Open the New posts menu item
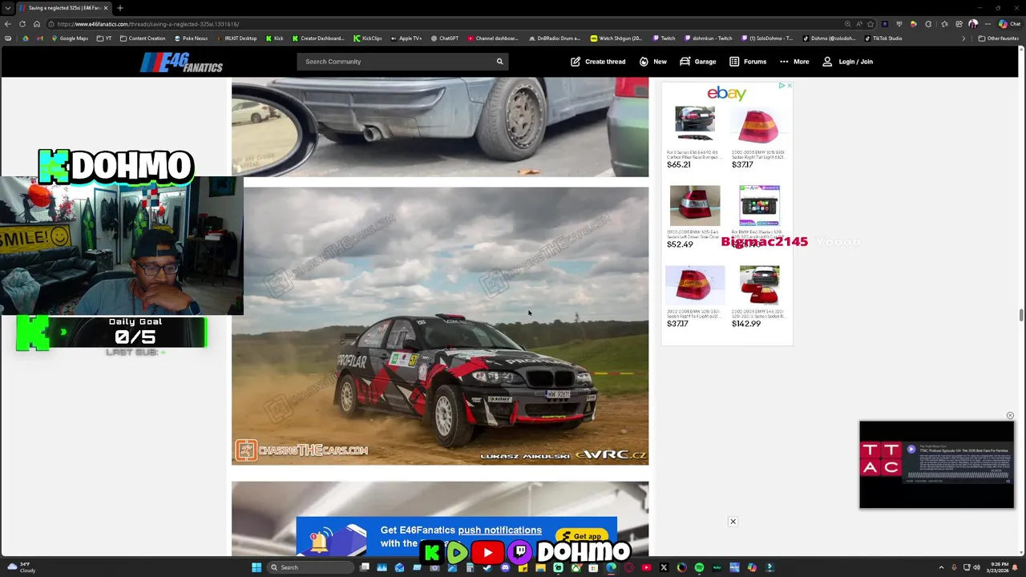1026x577 pixels. pos(652,62)
